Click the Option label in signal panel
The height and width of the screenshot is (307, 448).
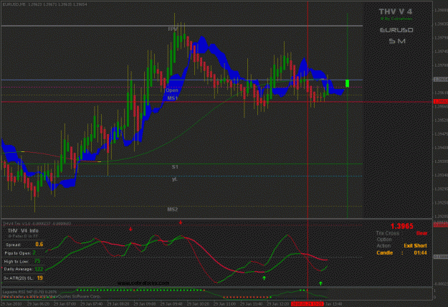(x=384, y=240)
